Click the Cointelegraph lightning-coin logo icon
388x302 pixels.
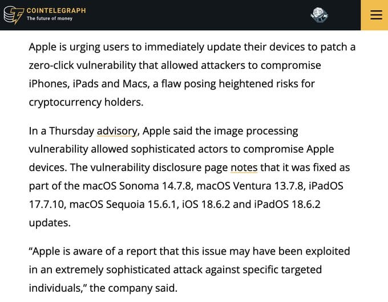(x=13, y=15)
